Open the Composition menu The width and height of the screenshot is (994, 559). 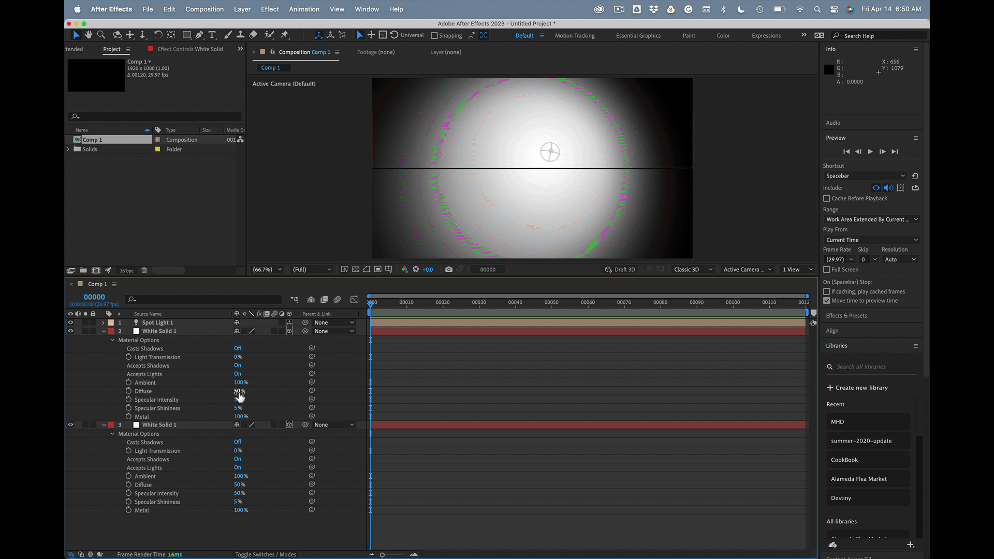coord(204,9)
